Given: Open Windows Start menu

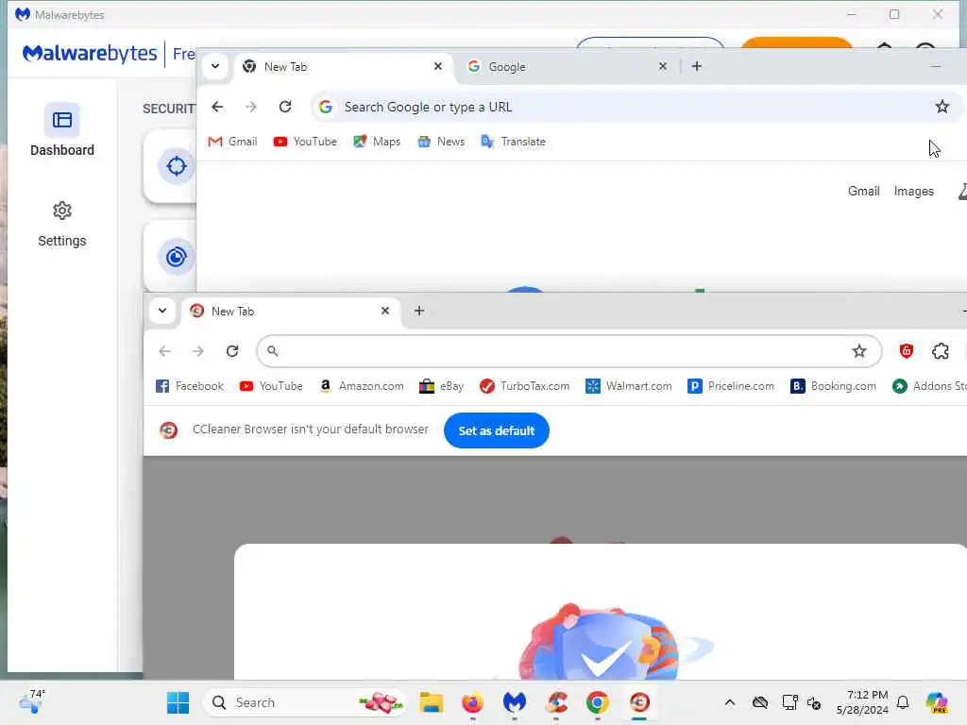Looking at the screenshot, I should tap(178, 702).
